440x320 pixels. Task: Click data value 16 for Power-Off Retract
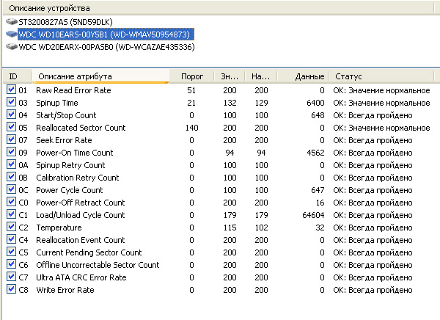click(320, 203)
